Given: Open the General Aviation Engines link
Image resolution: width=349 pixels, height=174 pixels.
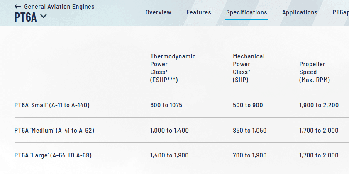Looking at the screenshot, I should point(59,7).
